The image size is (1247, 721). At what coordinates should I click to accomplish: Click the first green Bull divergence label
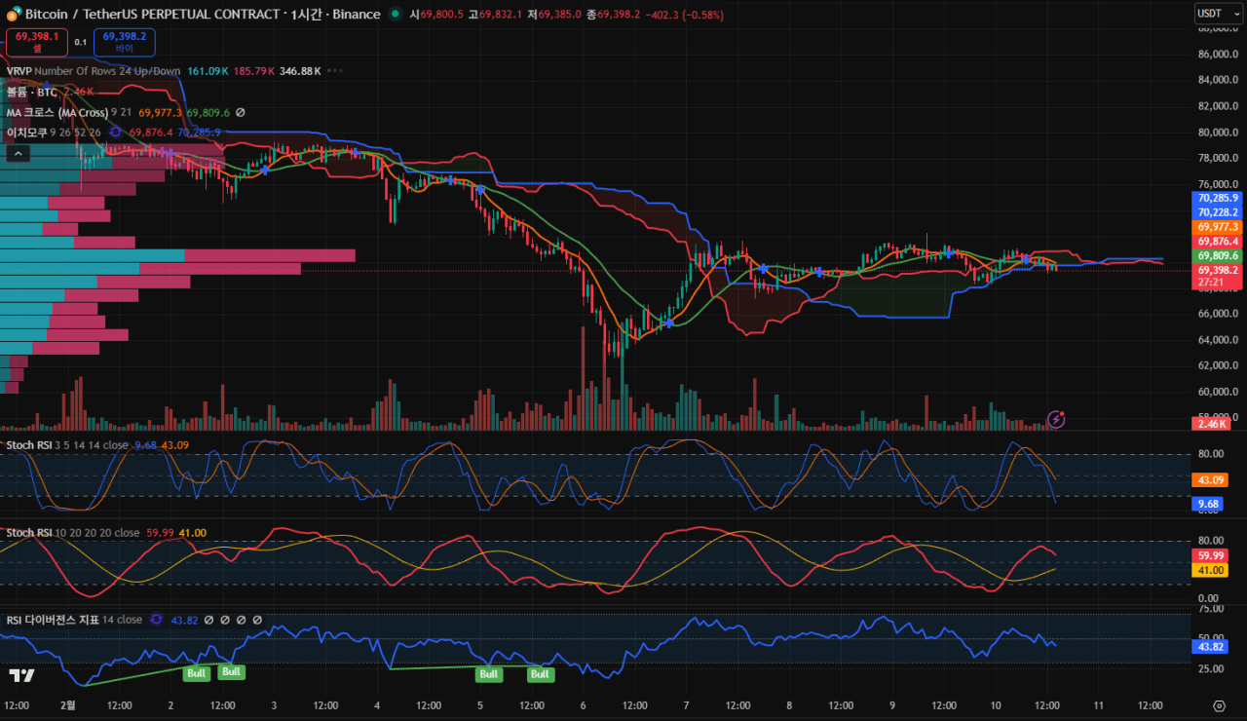[x=197, y=672]
